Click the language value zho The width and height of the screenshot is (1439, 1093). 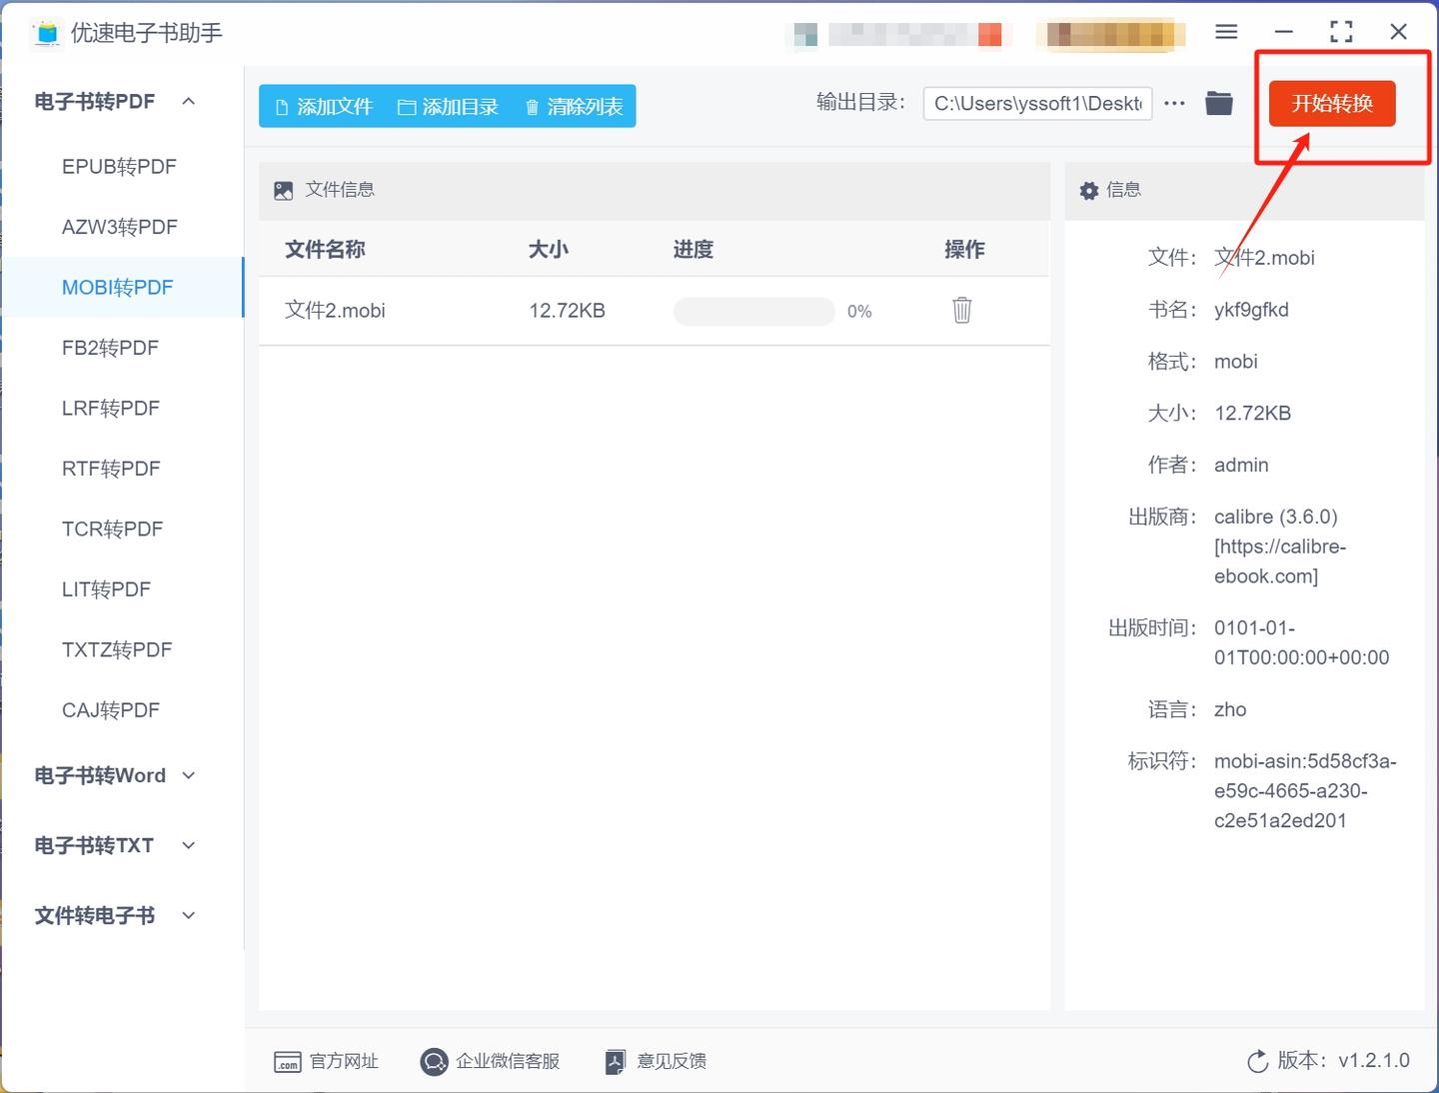tap(1230, 709)
